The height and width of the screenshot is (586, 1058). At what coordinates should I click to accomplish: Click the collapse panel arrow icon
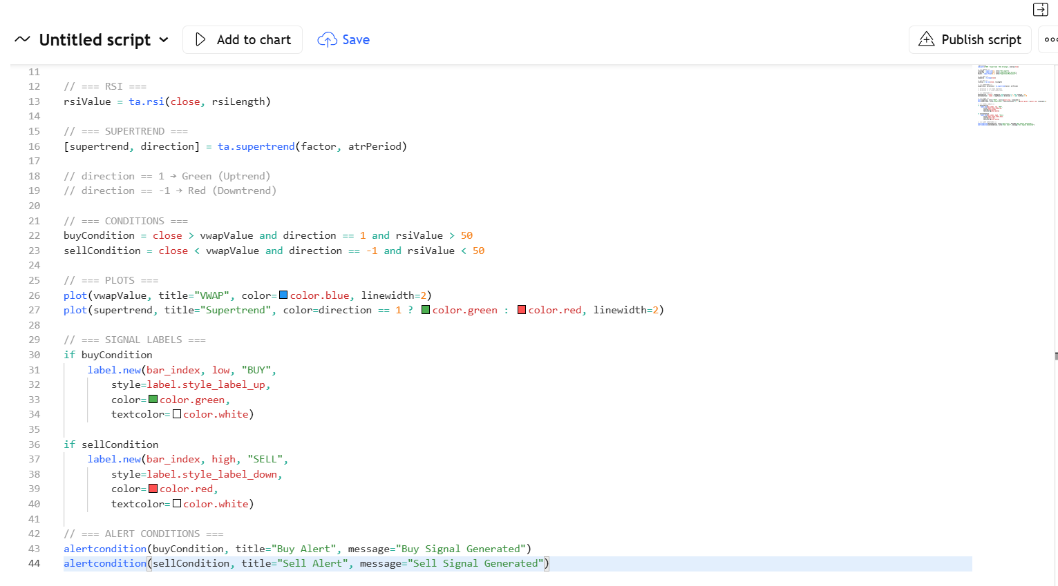tap(1040, 10)
